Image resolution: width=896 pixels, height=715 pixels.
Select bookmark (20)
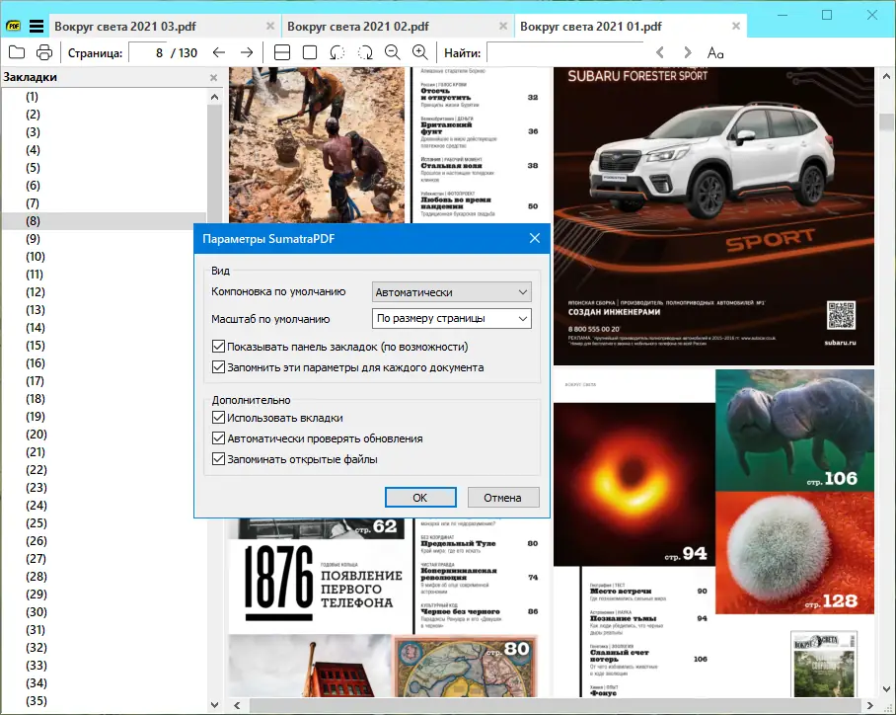pos(37,435)
